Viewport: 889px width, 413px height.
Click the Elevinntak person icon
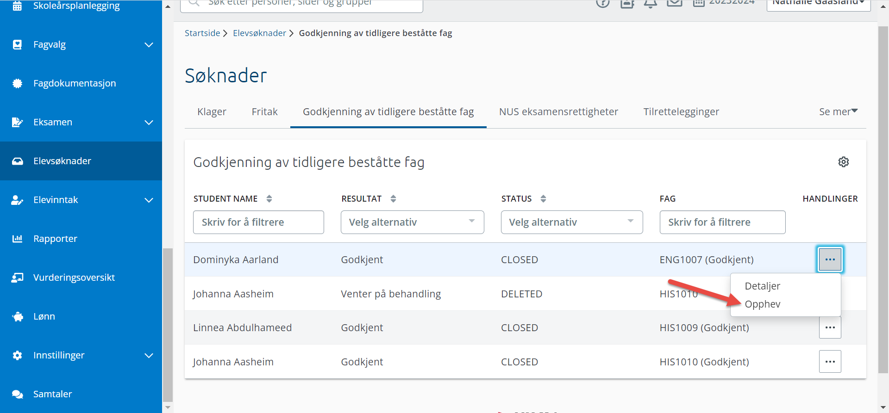pos(17,200)
